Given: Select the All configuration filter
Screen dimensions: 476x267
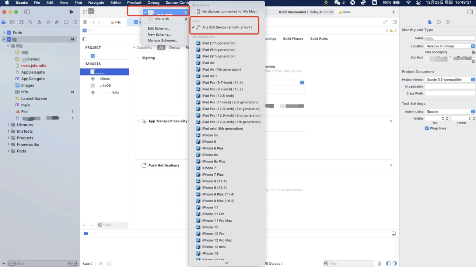Looking at the screenshot, I should [161, 47].
